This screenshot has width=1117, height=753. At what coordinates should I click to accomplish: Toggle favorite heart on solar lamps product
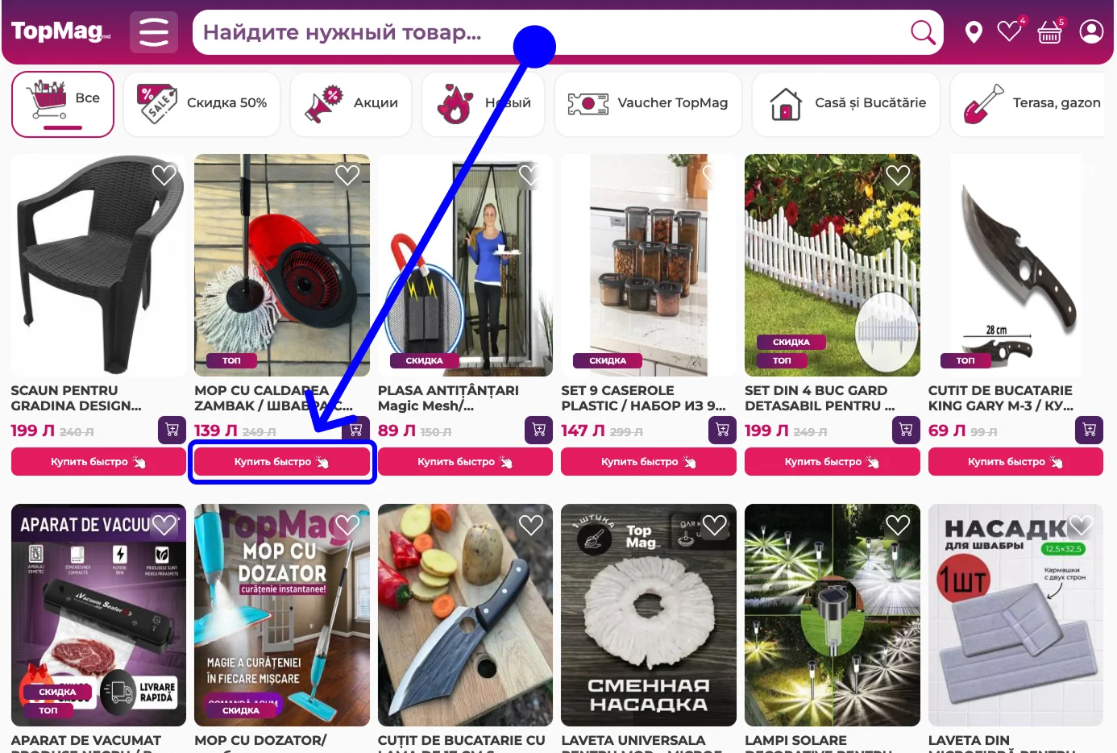click(898, 525)
